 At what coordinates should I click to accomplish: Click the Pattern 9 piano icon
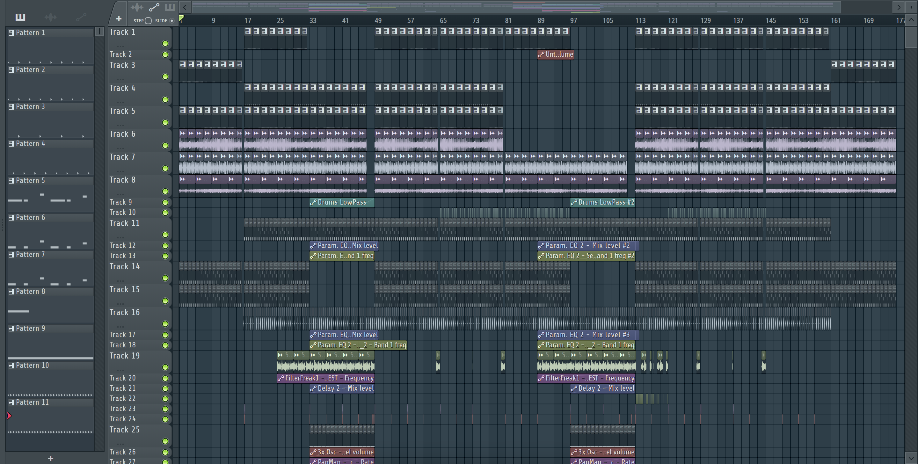(11, 328)
